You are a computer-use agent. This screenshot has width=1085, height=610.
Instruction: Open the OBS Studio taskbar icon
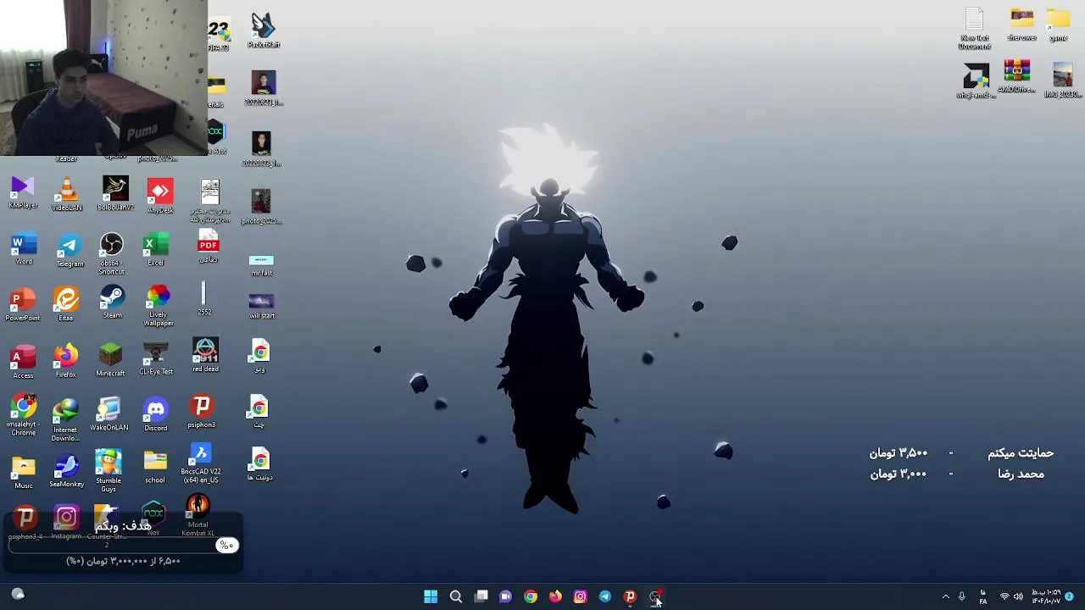click(655, 596)
